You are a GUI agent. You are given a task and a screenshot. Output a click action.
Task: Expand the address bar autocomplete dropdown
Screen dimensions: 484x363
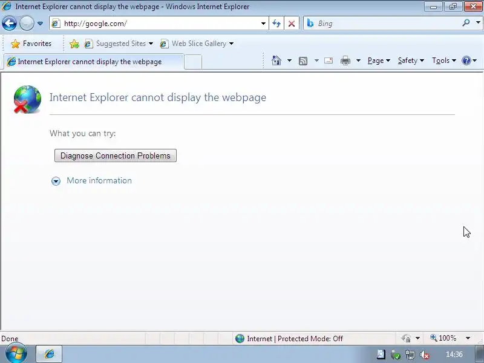[x=263, y=24]
